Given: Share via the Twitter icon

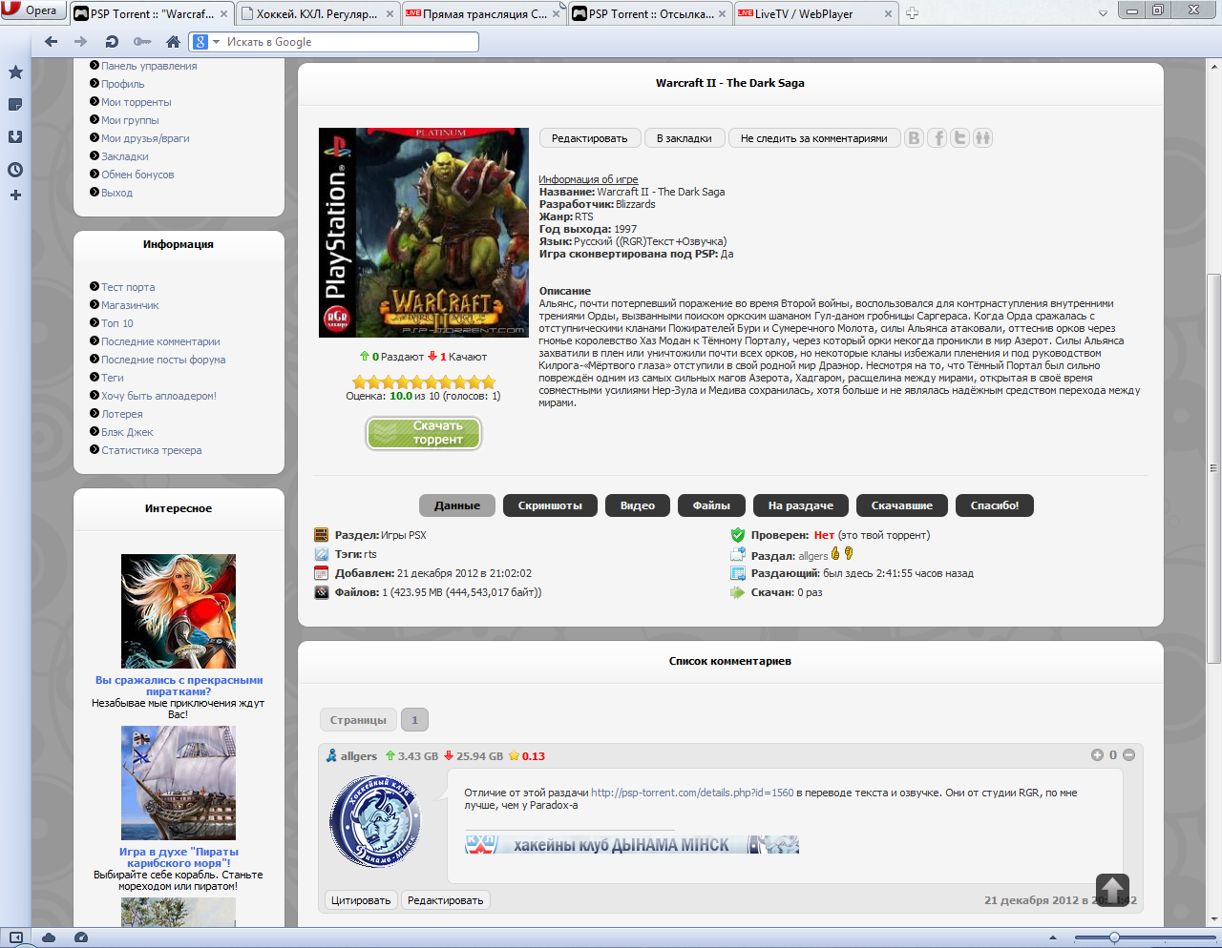Looking at the screenshot, I should (x=960, y=138).
